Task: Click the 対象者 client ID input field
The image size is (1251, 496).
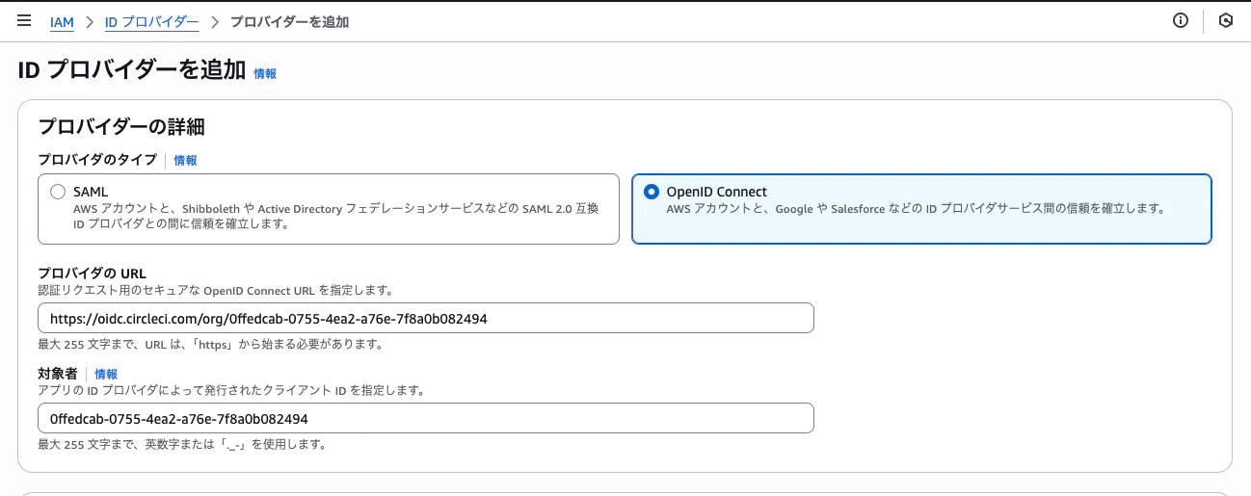Action: pyautogui.click(x=426, y=418)
